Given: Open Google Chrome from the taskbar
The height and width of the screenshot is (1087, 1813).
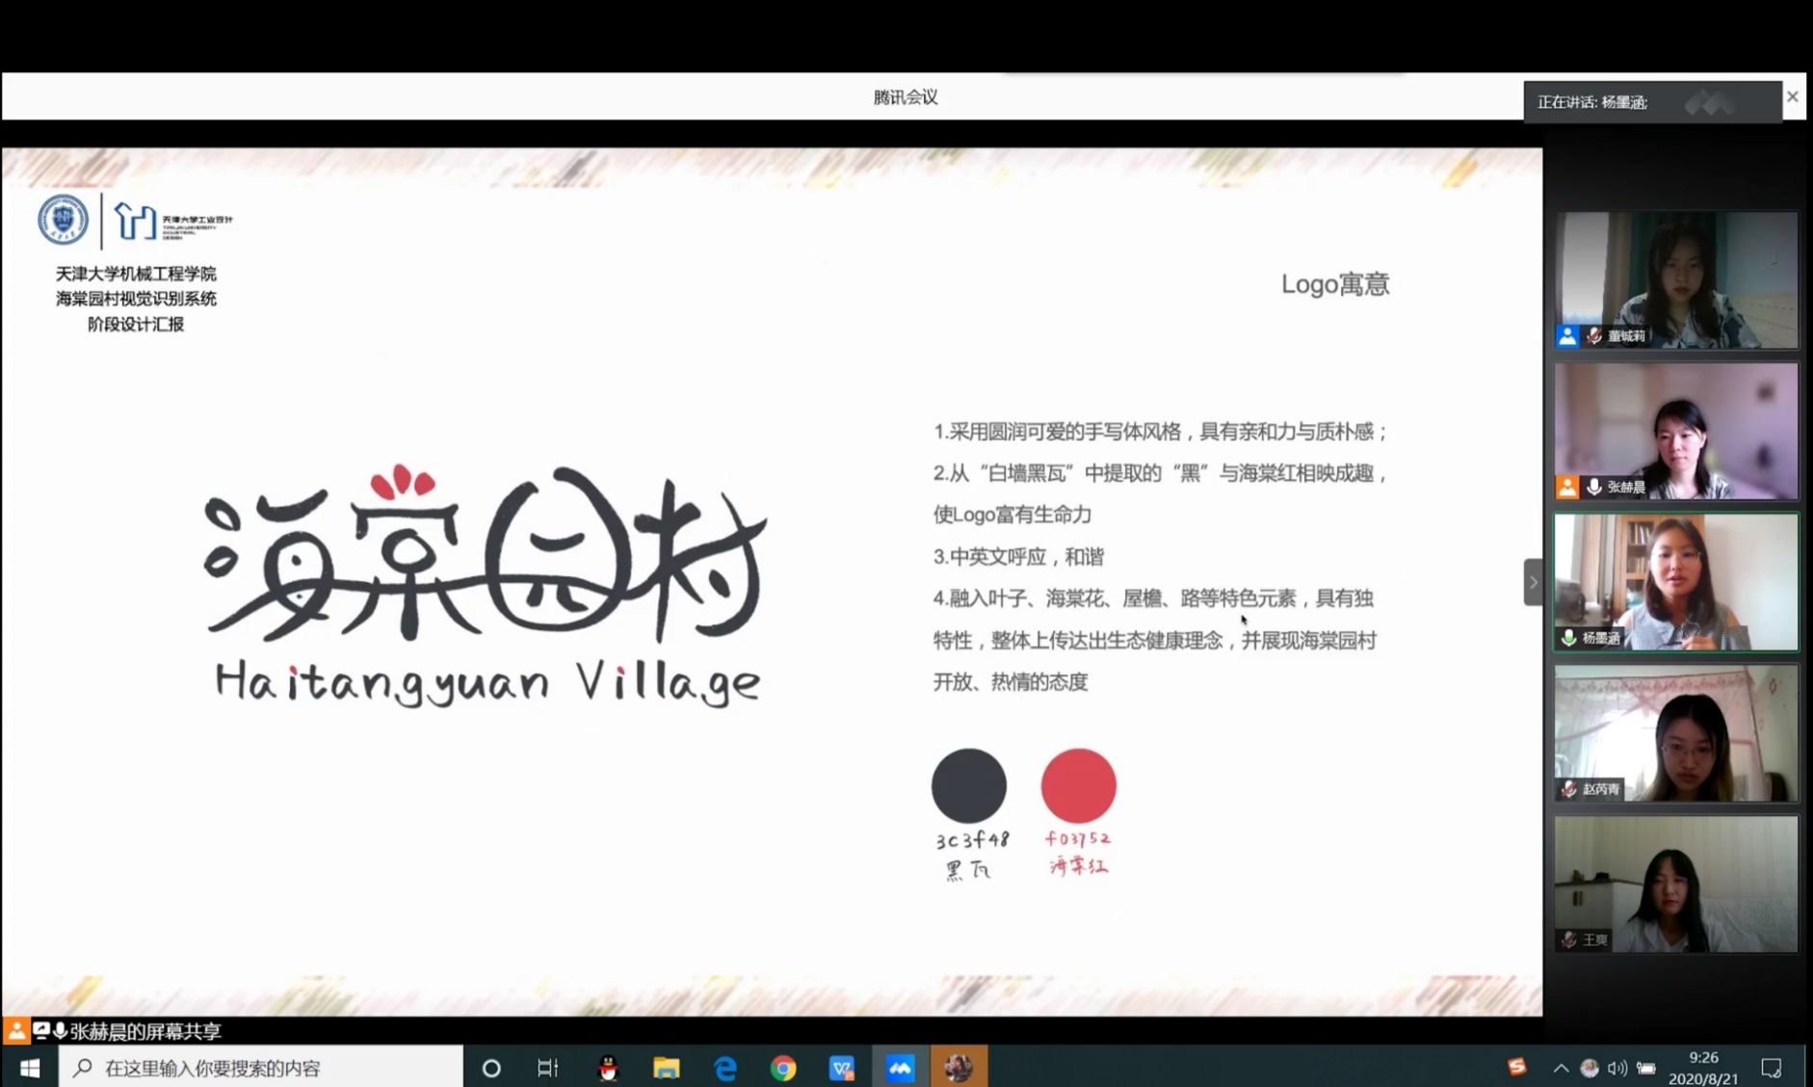Looking at the screenshot, I should [783, 1068].
